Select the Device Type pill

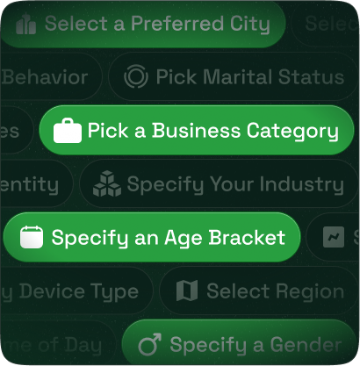[76, 291]
